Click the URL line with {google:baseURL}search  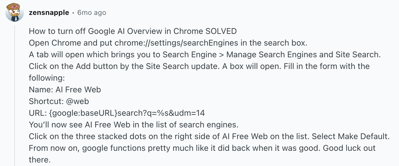[117, 113]
